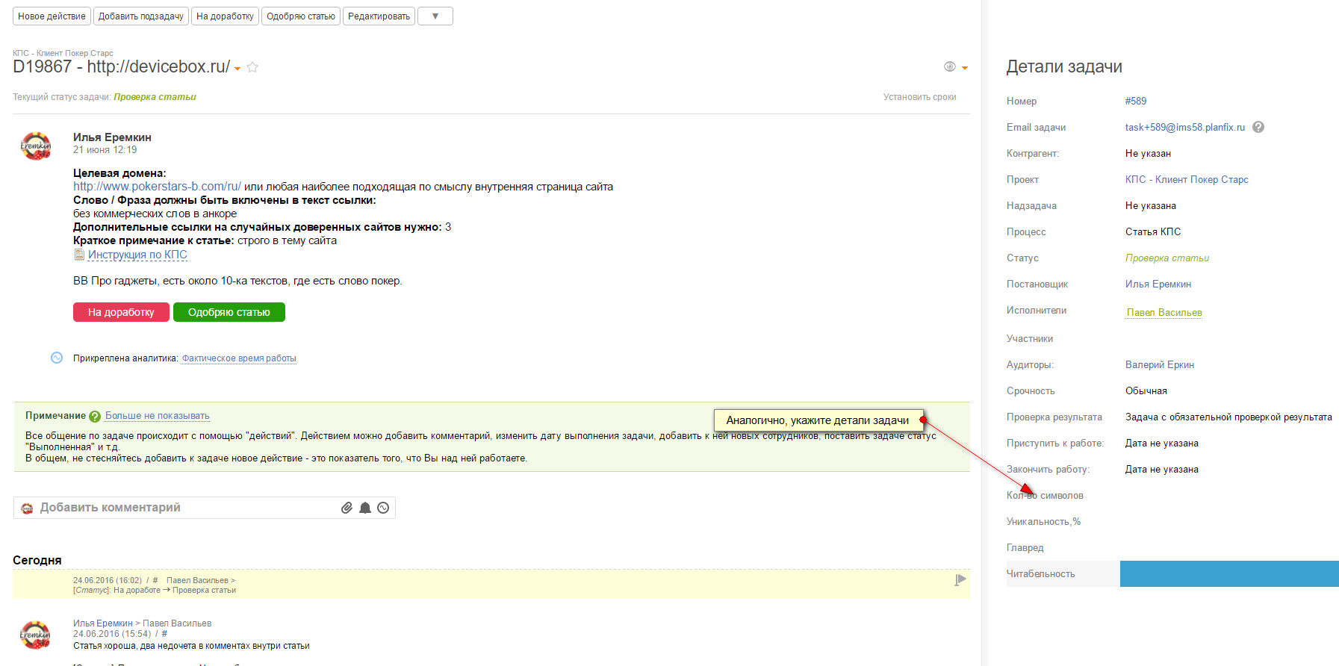Click the bell notification icon in comment box
Screen dimensions: 1339x666
tap(365, 508)
